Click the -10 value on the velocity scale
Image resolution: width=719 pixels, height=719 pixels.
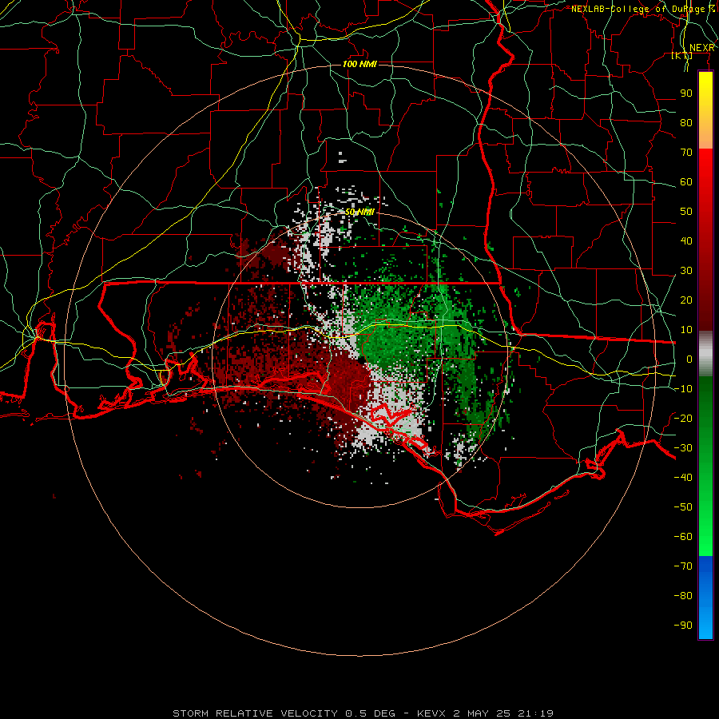[683, 389]
